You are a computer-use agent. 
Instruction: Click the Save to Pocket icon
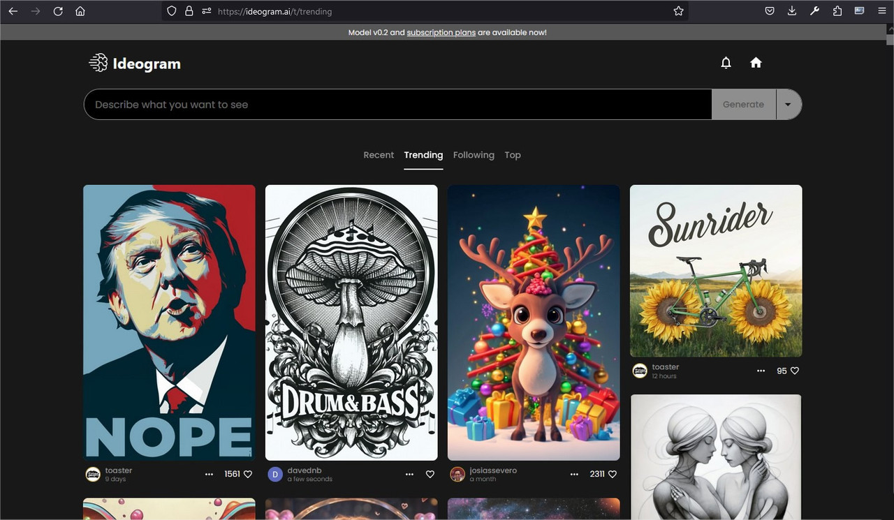point(769,11)
